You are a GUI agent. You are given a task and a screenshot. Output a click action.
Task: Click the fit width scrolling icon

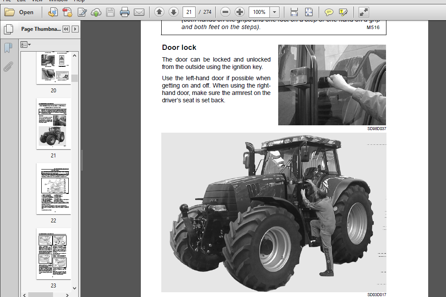pyautogui.click(x=294, y=12)
